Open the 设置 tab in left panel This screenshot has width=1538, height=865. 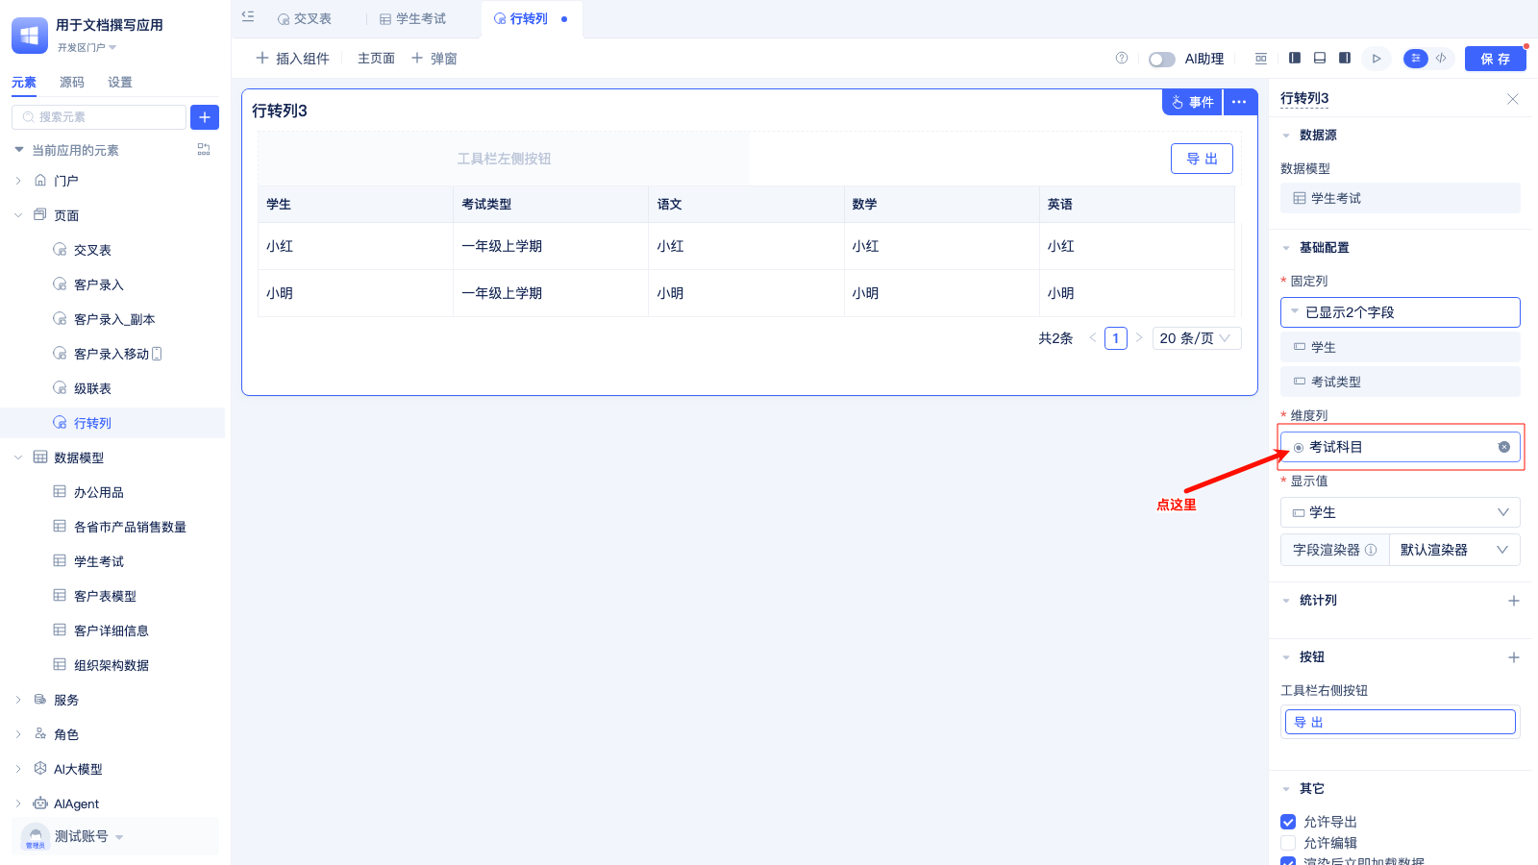pos(120,83)
